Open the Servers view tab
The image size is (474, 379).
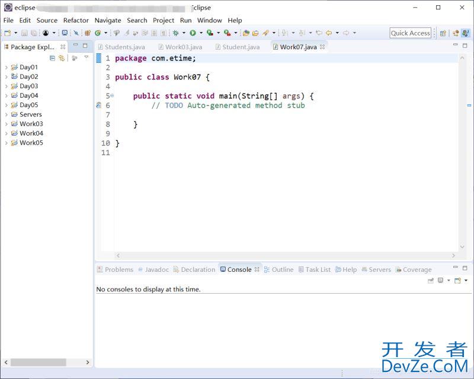[376, 269]
